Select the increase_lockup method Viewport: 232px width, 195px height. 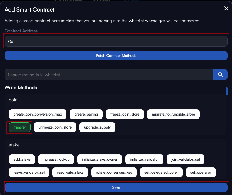tap(56, 159)
